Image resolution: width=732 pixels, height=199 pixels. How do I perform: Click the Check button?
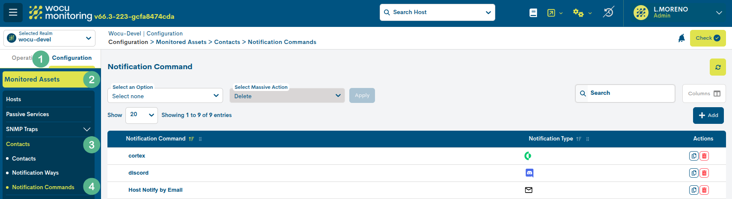[708, 38]
